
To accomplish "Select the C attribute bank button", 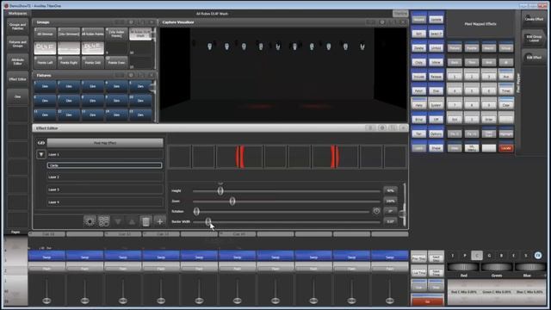I will (x=477, y=256).
